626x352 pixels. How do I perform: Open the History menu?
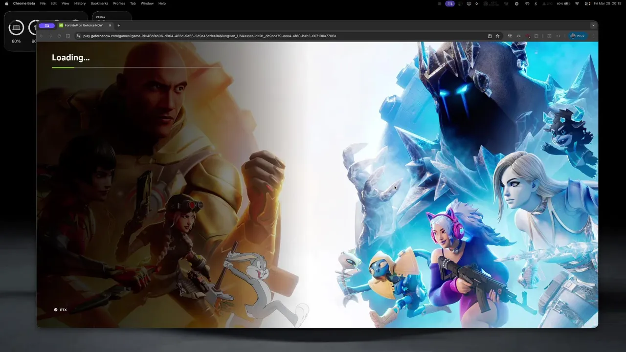coord(80,3)
